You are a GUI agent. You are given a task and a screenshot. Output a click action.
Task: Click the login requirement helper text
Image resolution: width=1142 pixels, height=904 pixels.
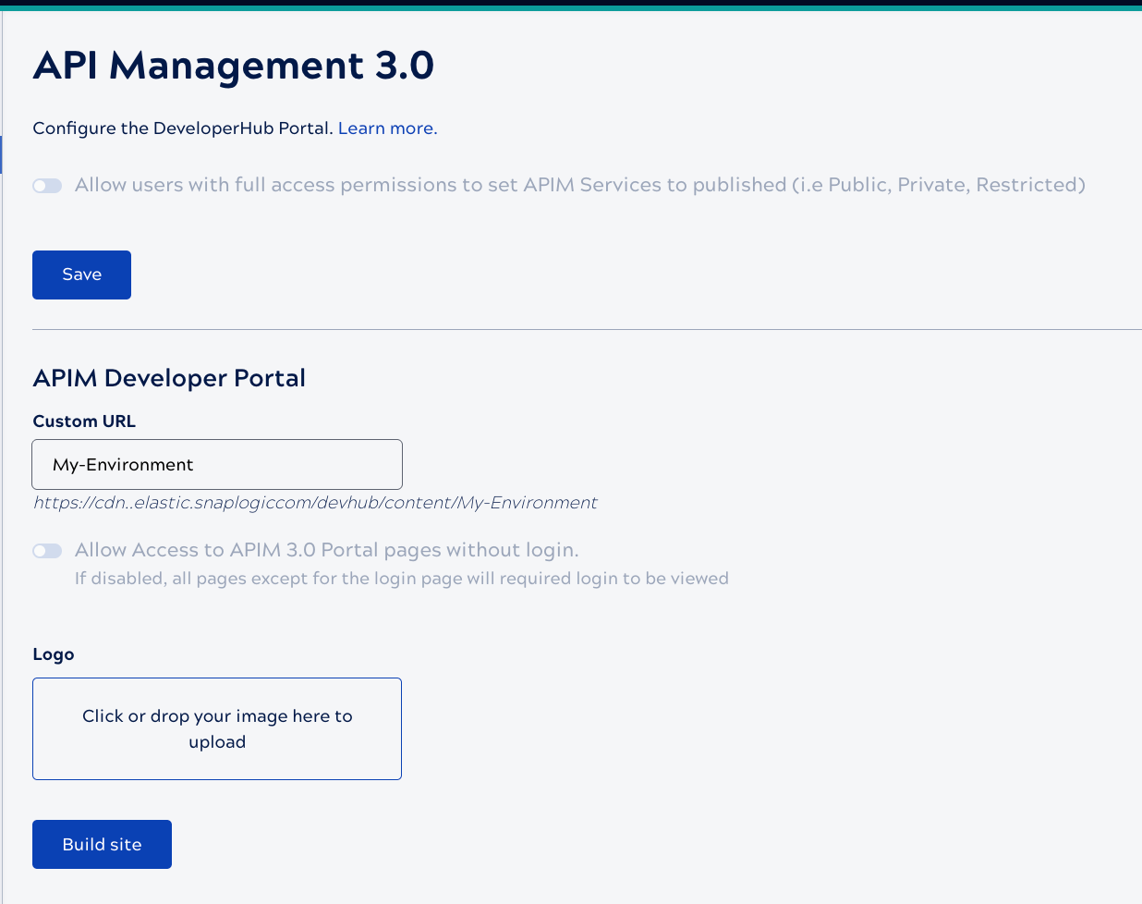coord(401,579)
